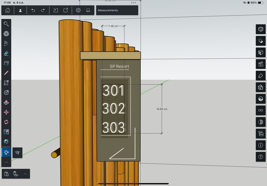The height and width of the screenshot is (186, 267).
Task: Open the Scenes panel
Action: point(261,64)
